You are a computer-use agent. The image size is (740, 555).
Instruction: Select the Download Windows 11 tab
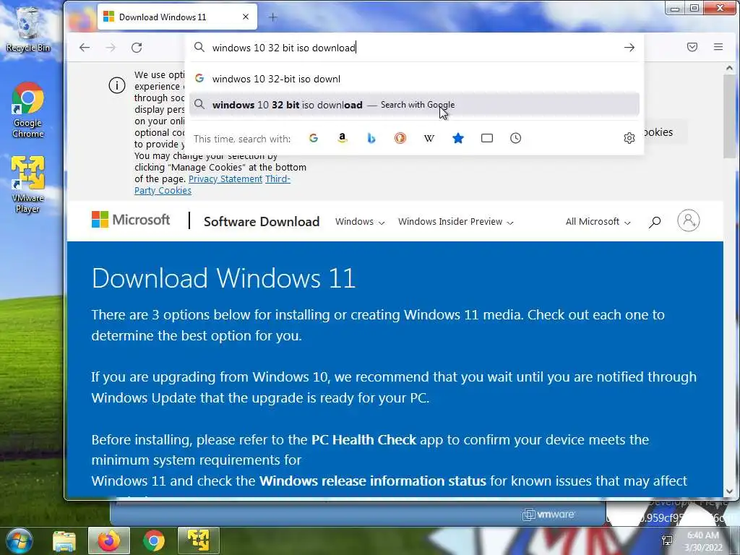[x=177, y=17]
